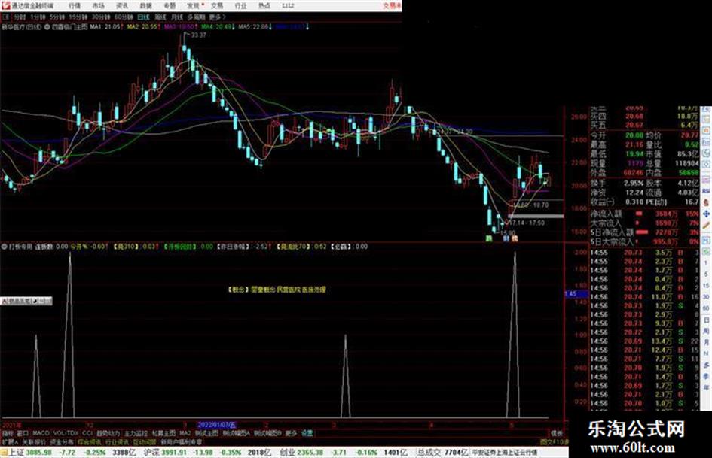Switch to the 分时 period tab
The image size is (712, 458).
pyautogui.click(x=19, y=17)
